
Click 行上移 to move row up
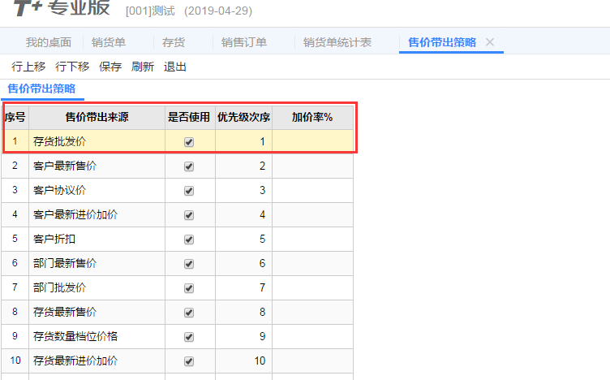tap(28, 67)
